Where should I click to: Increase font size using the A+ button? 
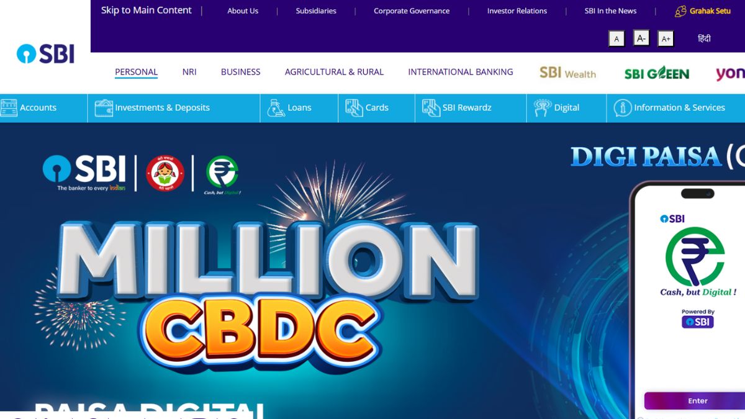tap(666, 38)
